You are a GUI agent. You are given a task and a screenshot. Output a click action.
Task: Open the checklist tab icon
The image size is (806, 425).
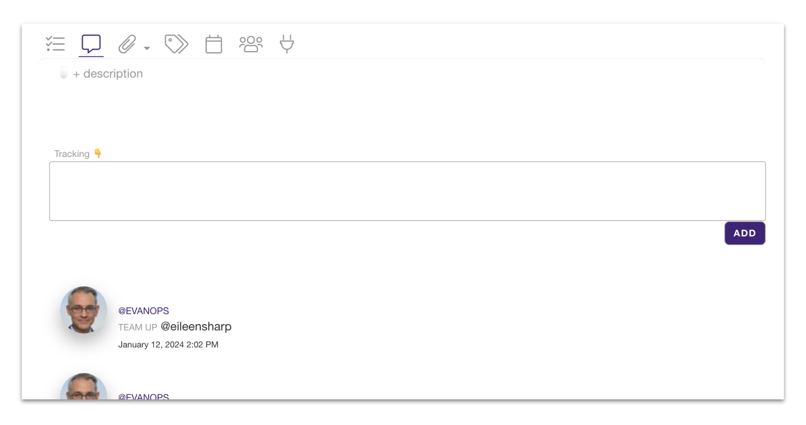[56, 44]
